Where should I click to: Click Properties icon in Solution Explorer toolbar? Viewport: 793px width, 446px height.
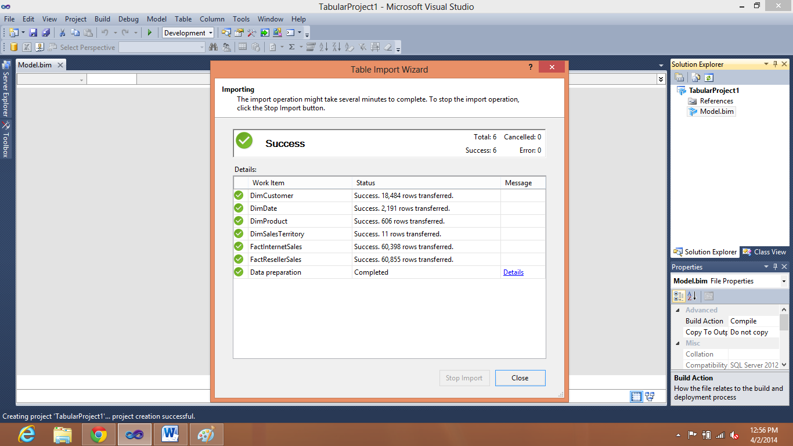coord(679,77)
